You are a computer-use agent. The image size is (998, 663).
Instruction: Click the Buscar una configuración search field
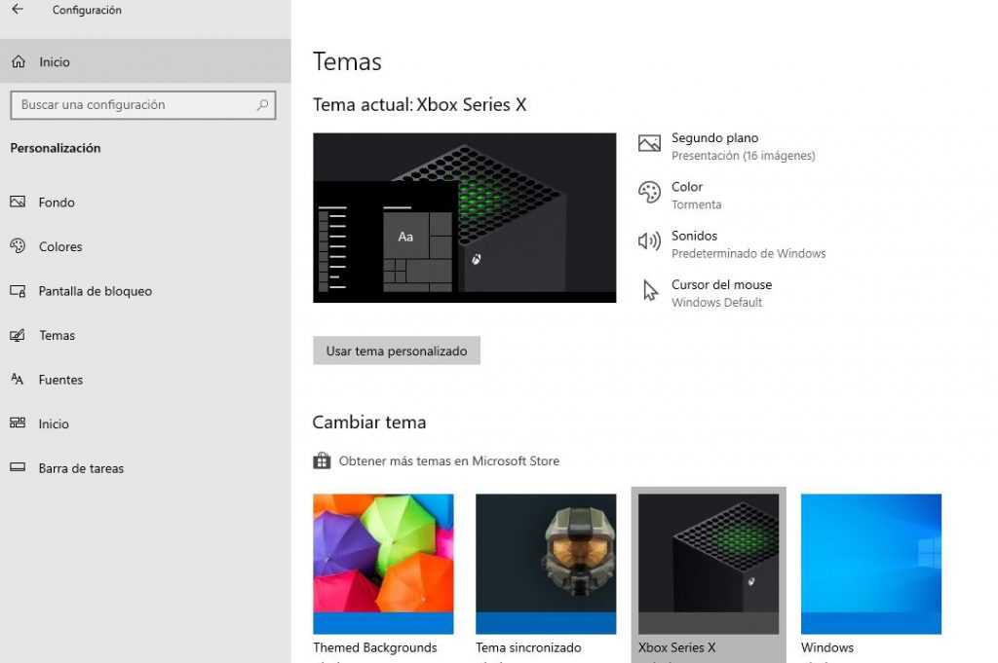(x=142, y=104)
